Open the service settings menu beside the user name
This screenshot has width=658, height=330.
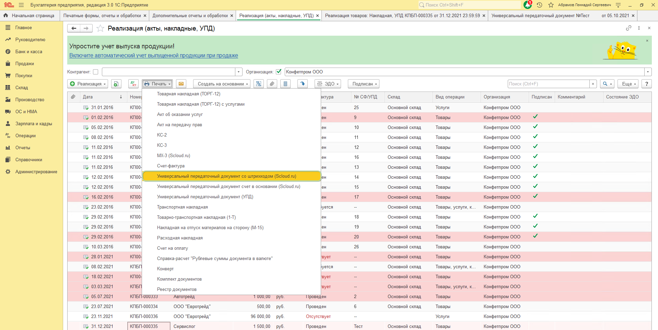tap(618, 5)
